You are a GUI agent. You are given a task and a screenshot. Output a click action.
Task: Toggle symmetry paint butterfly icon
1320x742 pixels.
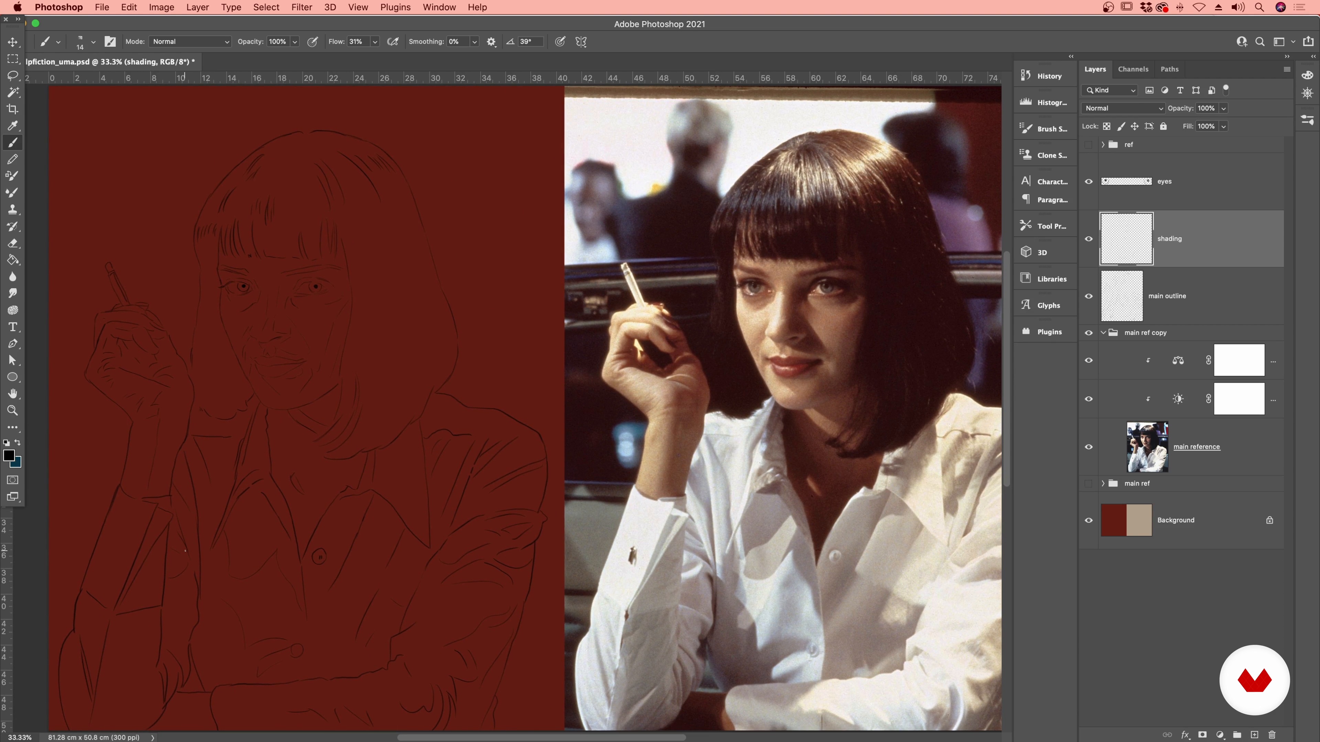(x=581, y=42)
